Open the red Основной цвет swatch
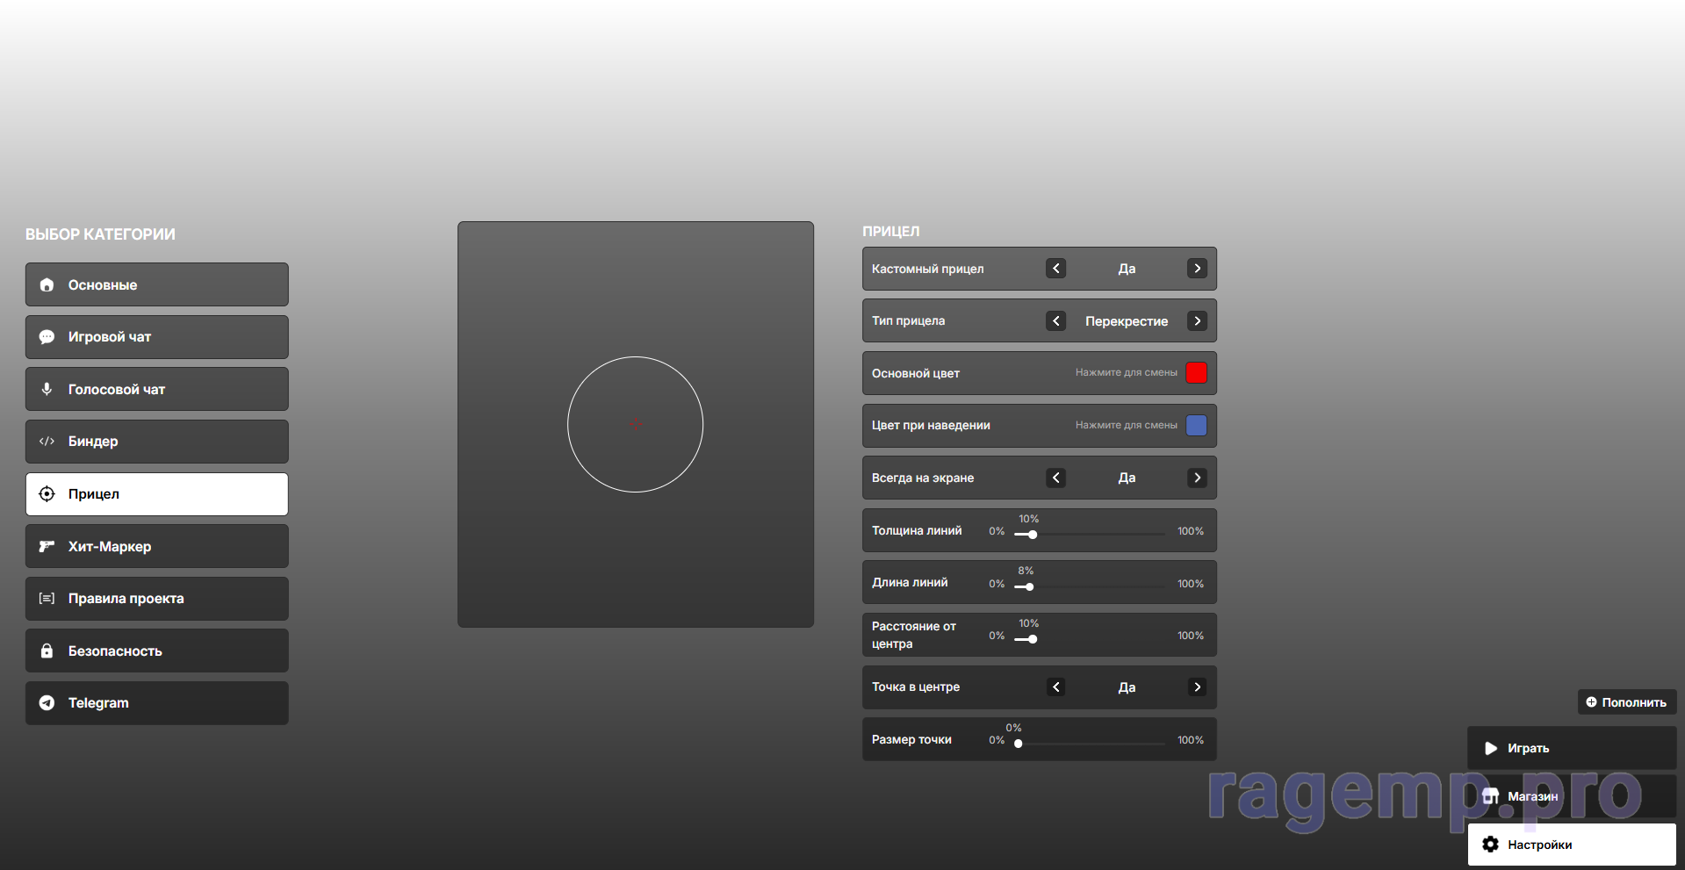The image size is (1685, 870). pyautogui.click(x=1196, y=373)
